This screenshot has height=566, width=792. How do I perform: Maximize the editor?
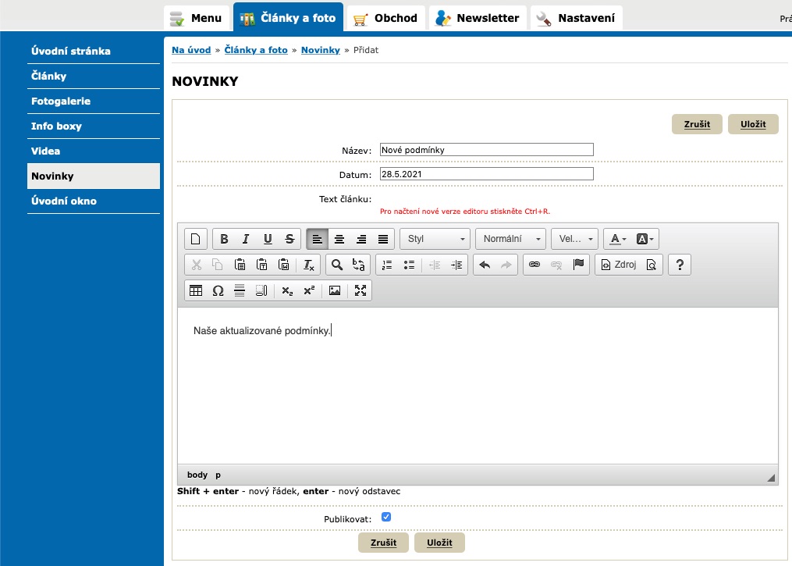(360, 290)
